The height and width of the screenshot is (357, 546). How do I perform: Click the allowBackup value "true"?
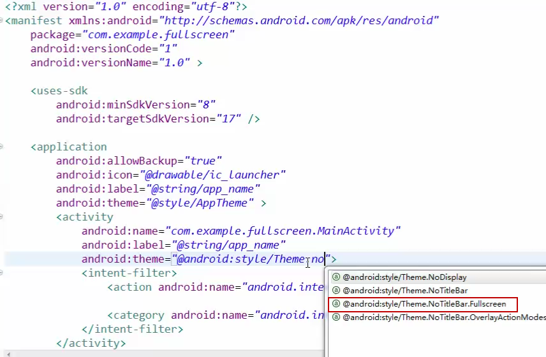pos(203,161)
